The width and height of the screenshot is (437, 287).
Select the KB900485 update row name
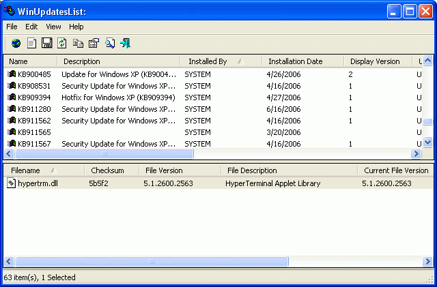34,74
